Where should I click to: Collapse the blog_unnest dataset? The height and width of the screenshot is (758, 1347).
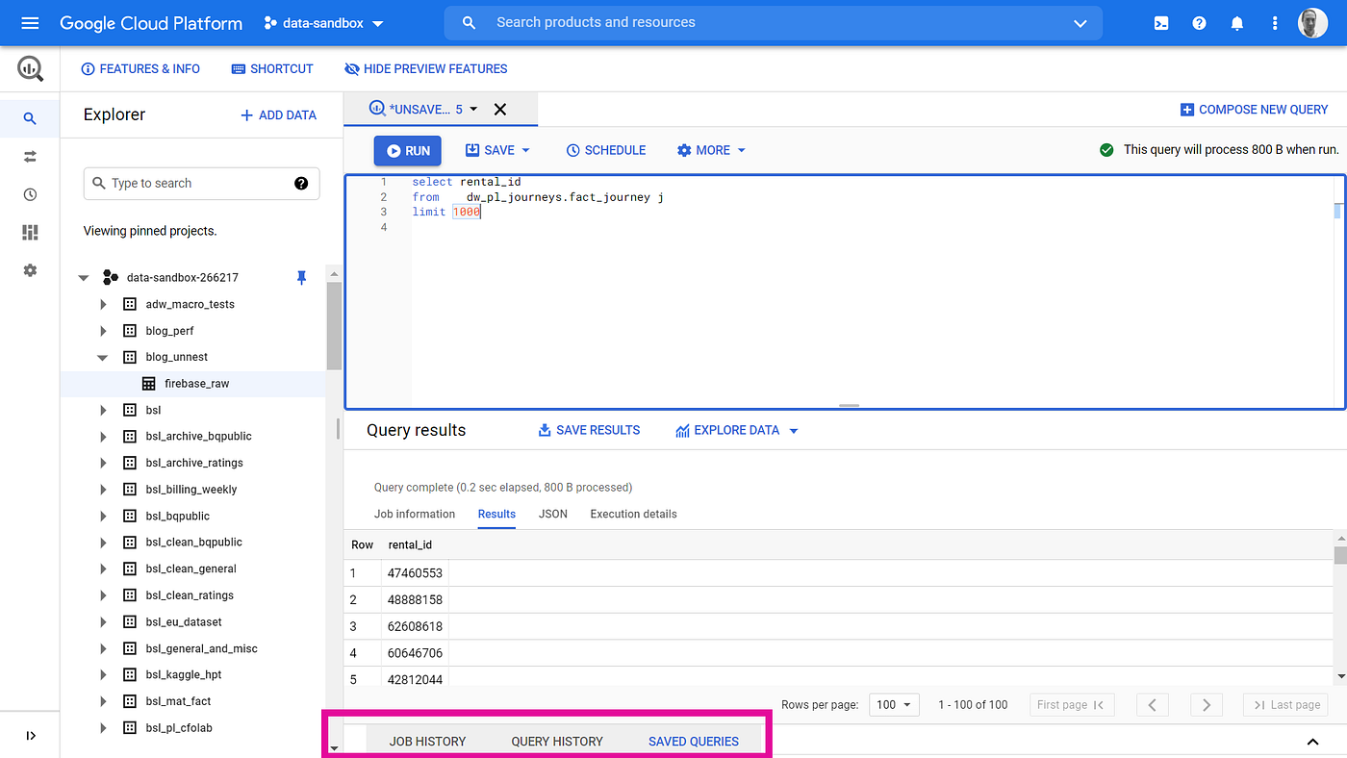pos(103,356)
